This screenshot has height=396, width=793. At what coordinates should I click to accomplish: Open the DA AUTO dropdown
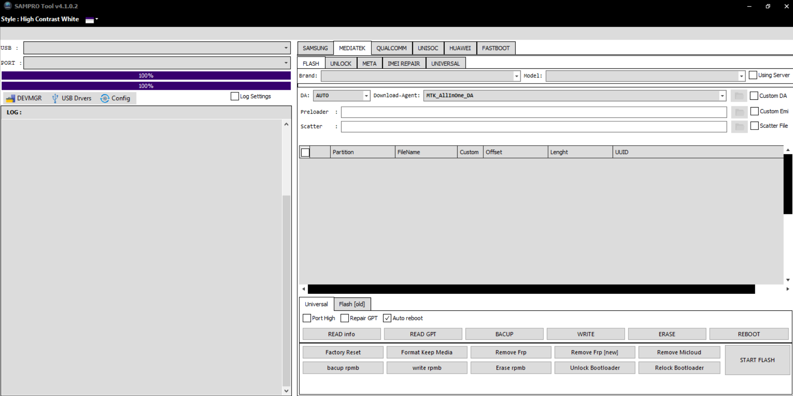click(366, 96)
